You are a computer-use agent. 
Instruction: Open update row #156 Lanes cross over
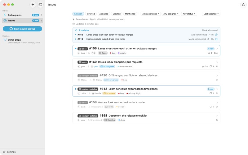(146, 35)
